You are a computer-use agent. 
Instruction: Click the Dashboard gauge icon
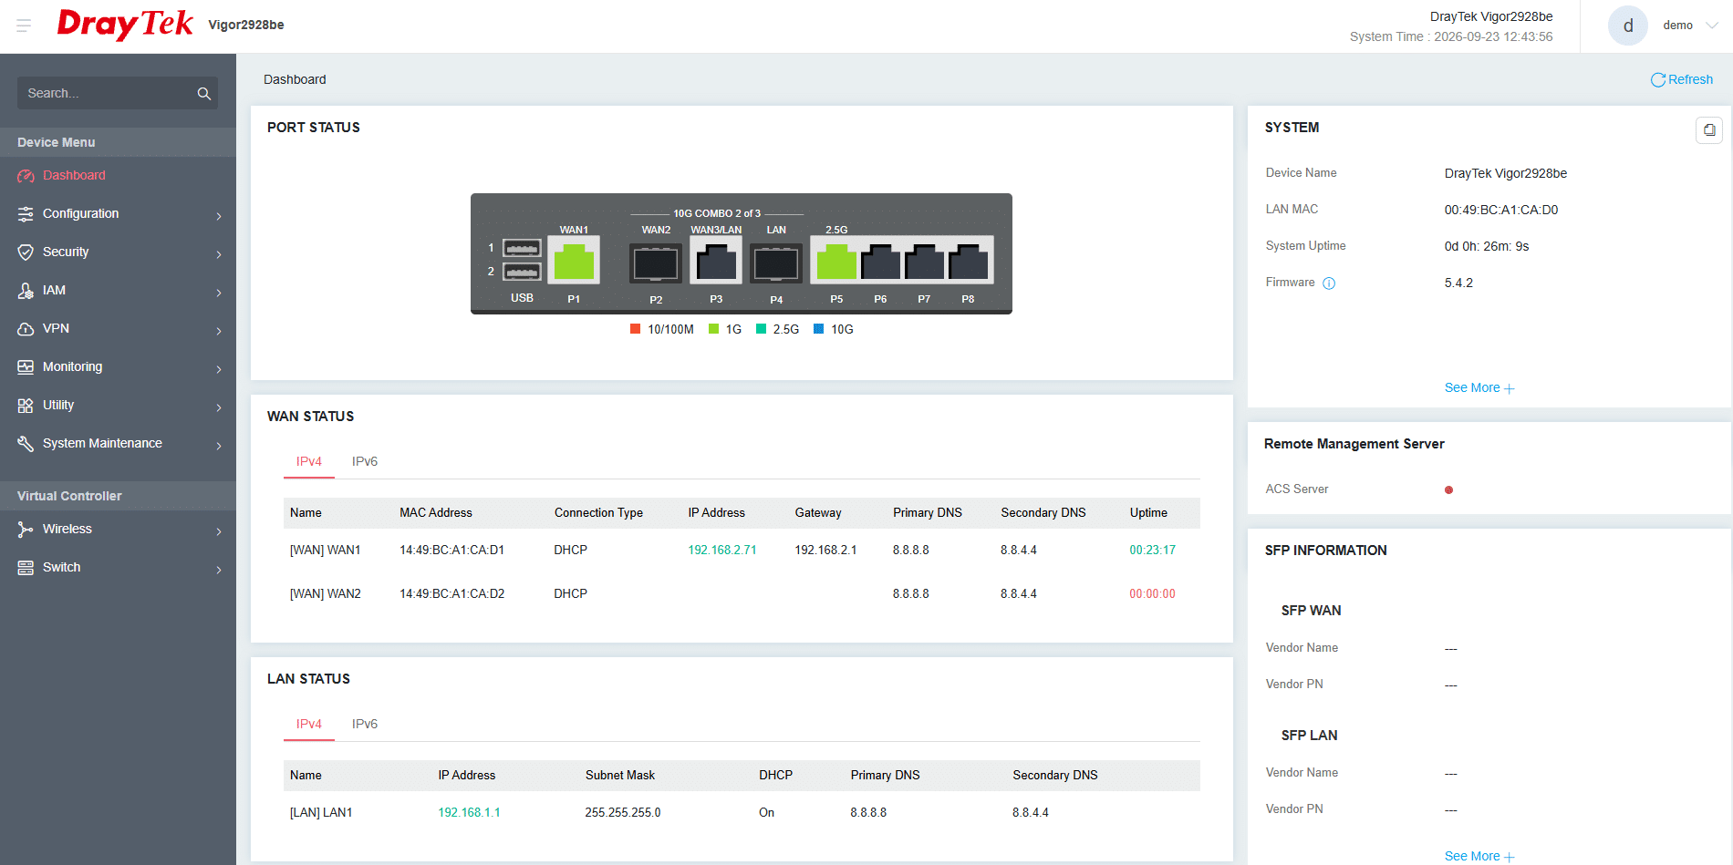pyautogui.click(x=26, y=176)
